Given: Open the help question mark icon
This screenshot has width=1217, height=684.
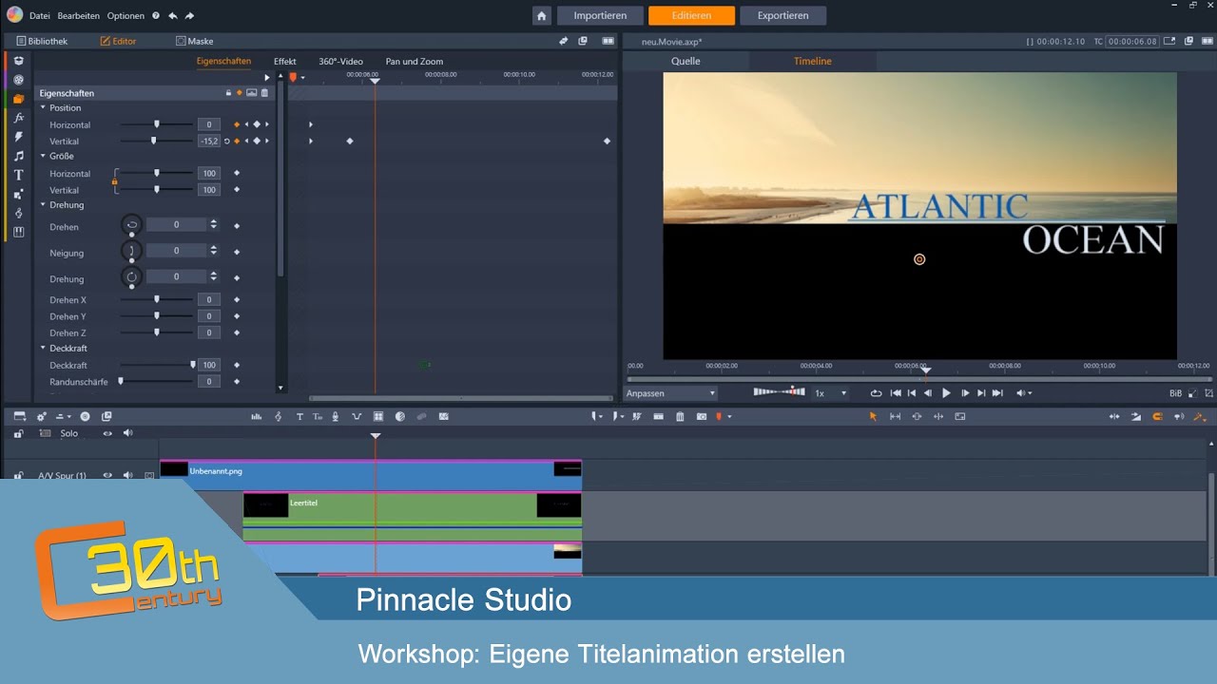Looking at the screenshot, I should [156, 16].
